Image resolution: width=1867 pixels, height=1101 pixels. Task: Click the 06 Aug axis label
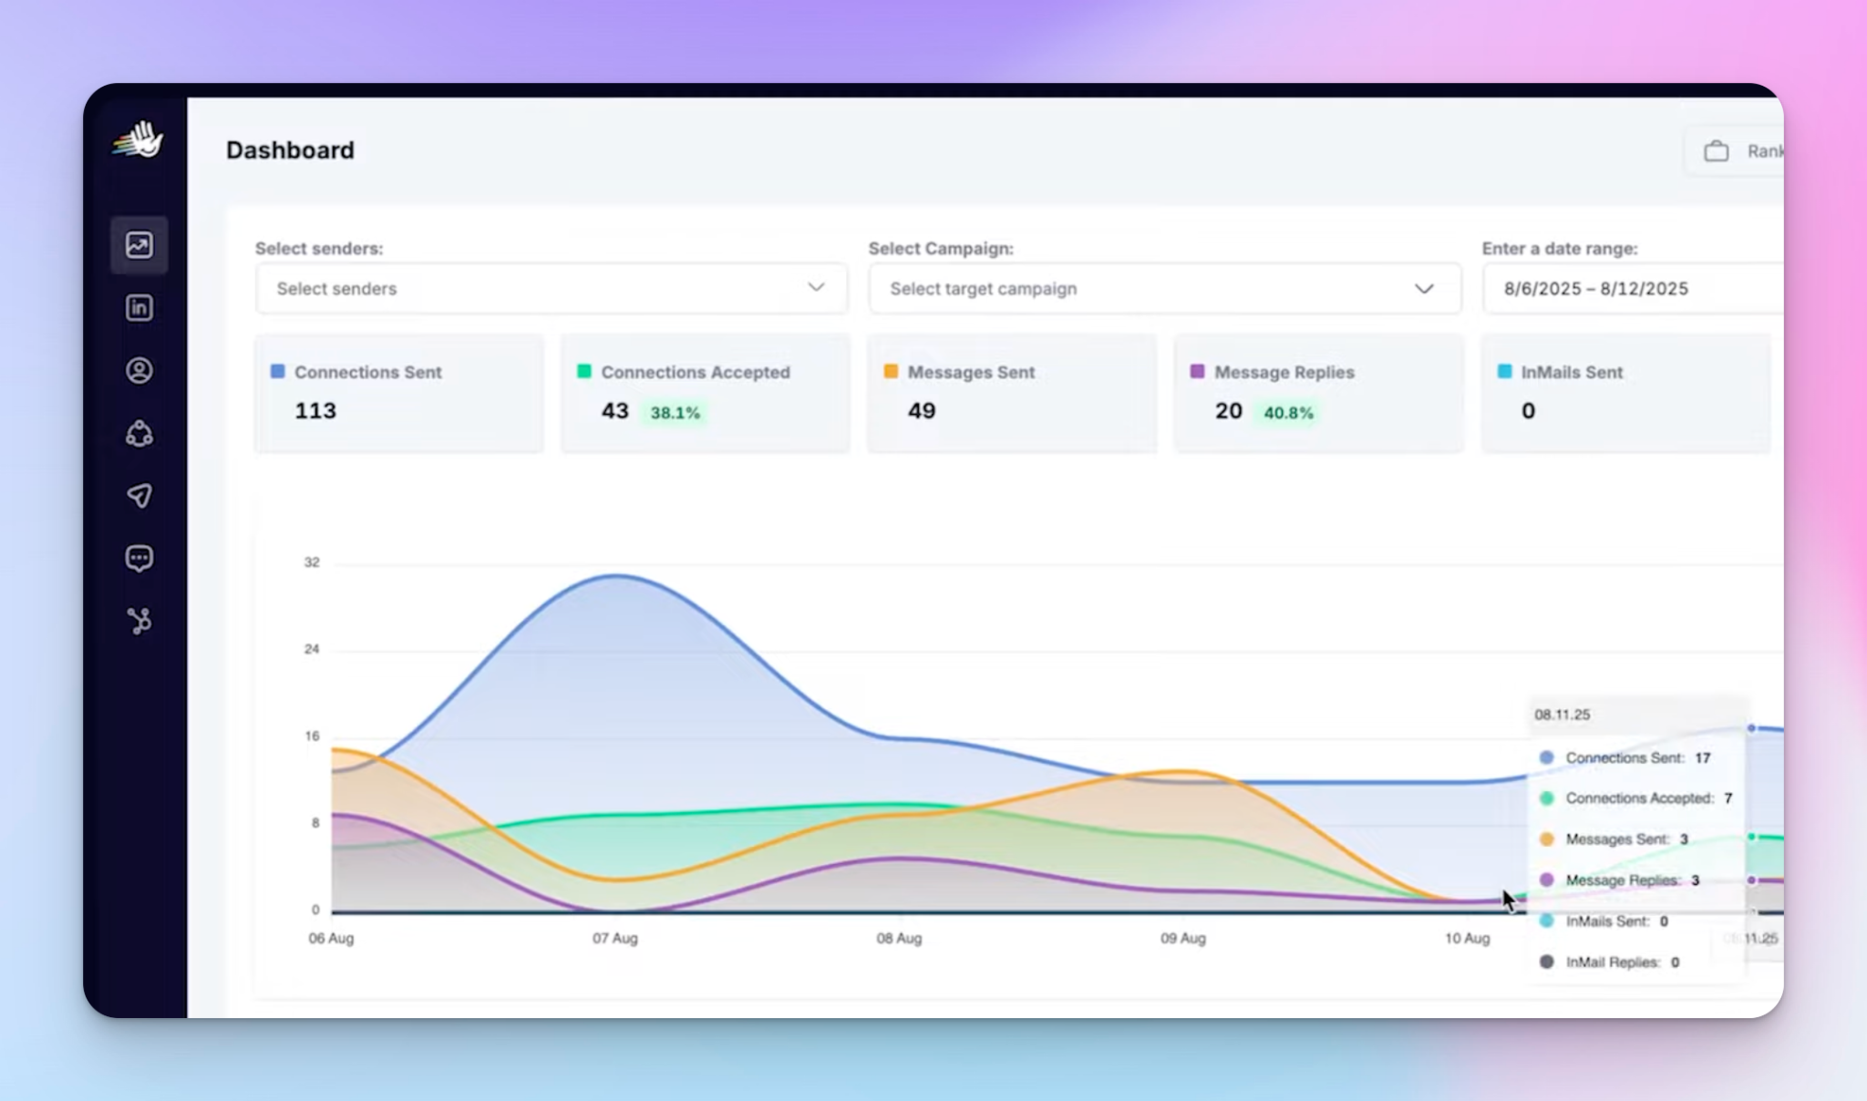[x=331, y=938]
